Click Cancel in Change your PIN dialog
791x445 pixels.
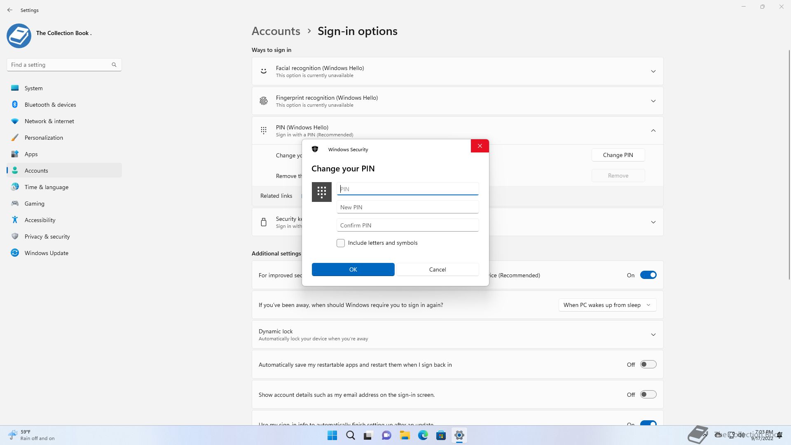438,269
